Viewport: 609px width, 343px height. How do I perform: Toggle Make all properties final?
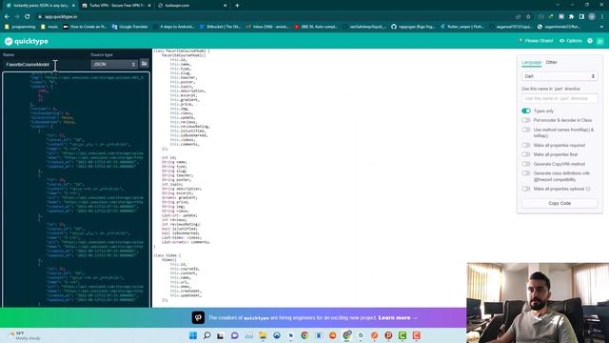pos(526,154)
